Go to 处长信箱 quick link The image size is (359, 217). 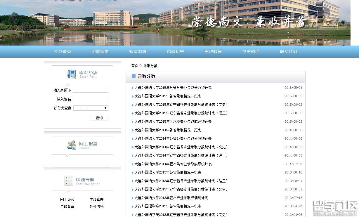[x=96, y=206]
